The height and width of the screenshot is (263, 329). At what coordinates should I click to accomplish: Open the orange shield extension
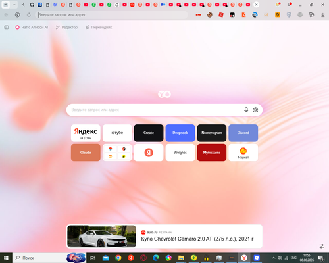tap(278, 15)
